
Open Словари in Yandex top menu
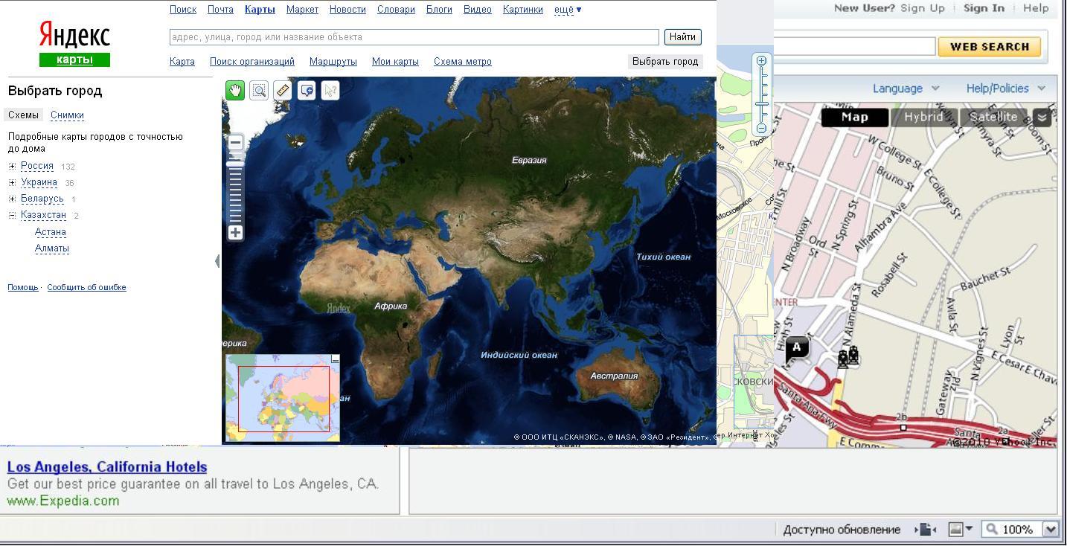tap(396, 10)
